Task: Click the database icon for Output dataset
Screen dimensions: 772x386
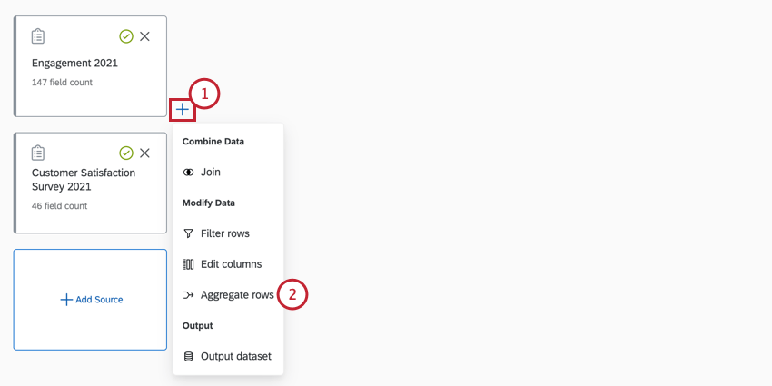Action: point(189,356)
